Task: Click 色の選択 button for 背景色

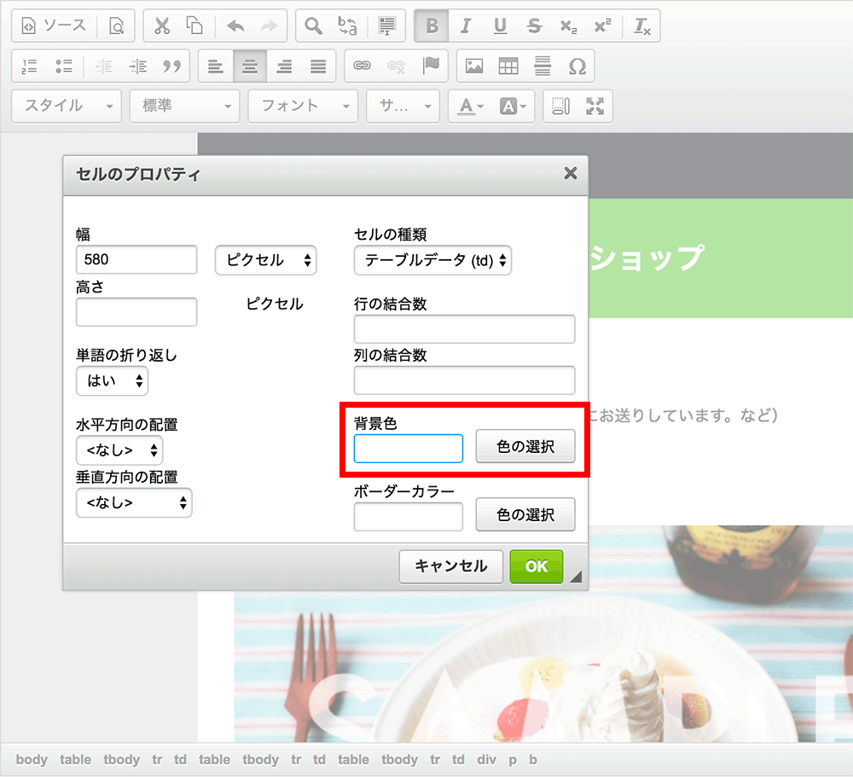Action: click(525, 446)
